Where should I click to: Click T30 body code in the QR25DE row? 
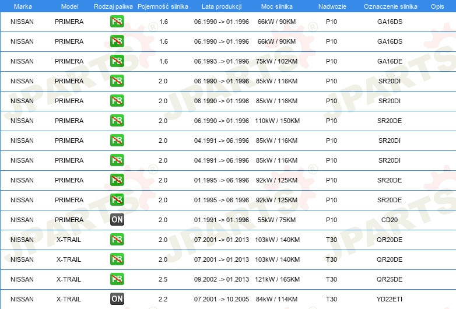pyautogui.click(x=331, y=279)
